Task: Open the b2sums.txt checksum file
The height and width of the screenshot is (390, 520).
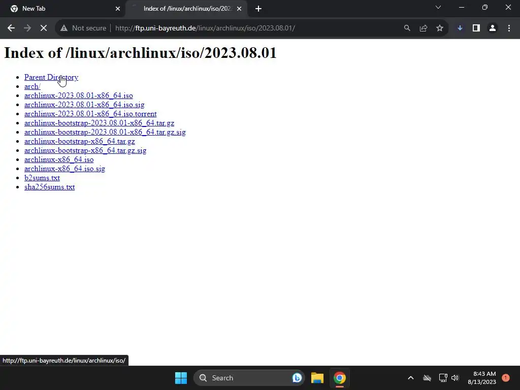Action: pyautogui.click(x=42, y=178)
